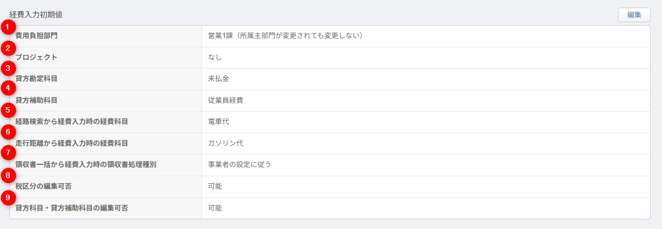
Task: Click the red number 9 badge
Action: tap(7, 197)
